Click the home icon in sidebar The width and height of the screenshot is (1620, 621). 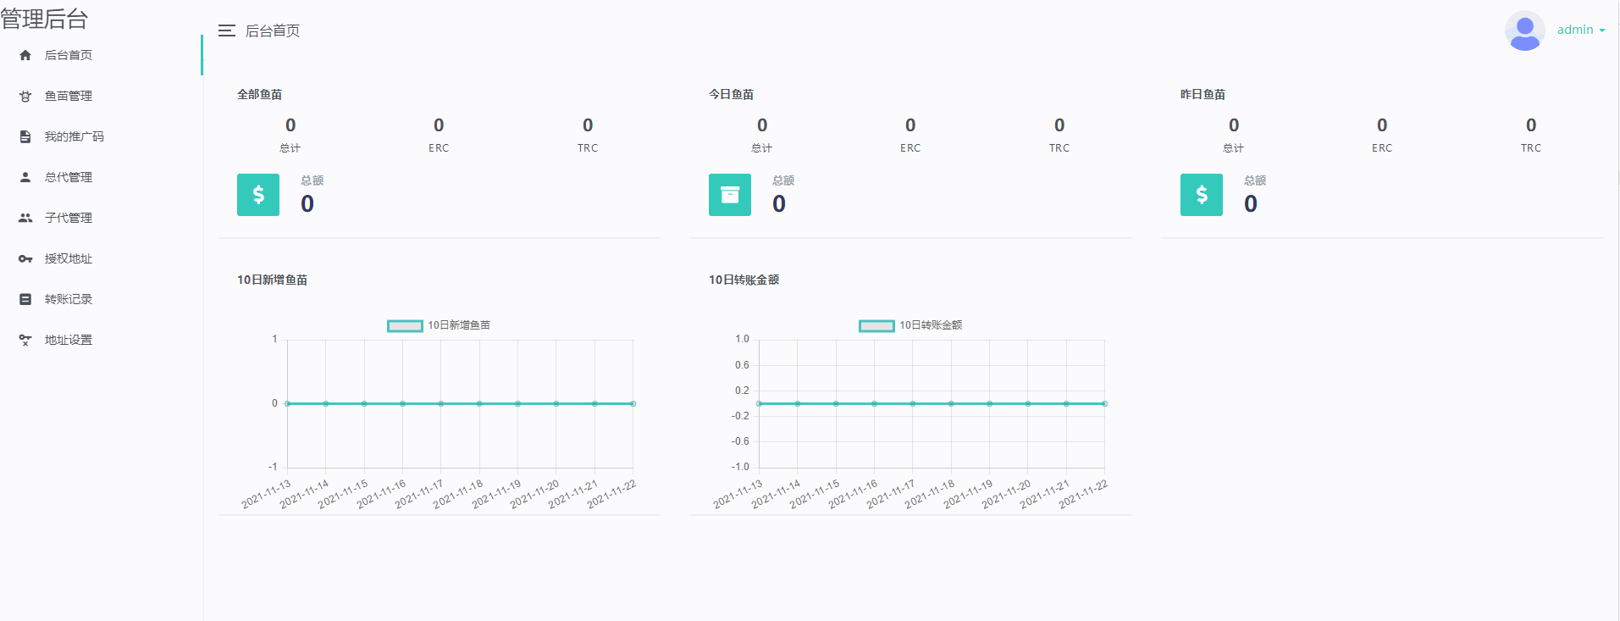25,55
